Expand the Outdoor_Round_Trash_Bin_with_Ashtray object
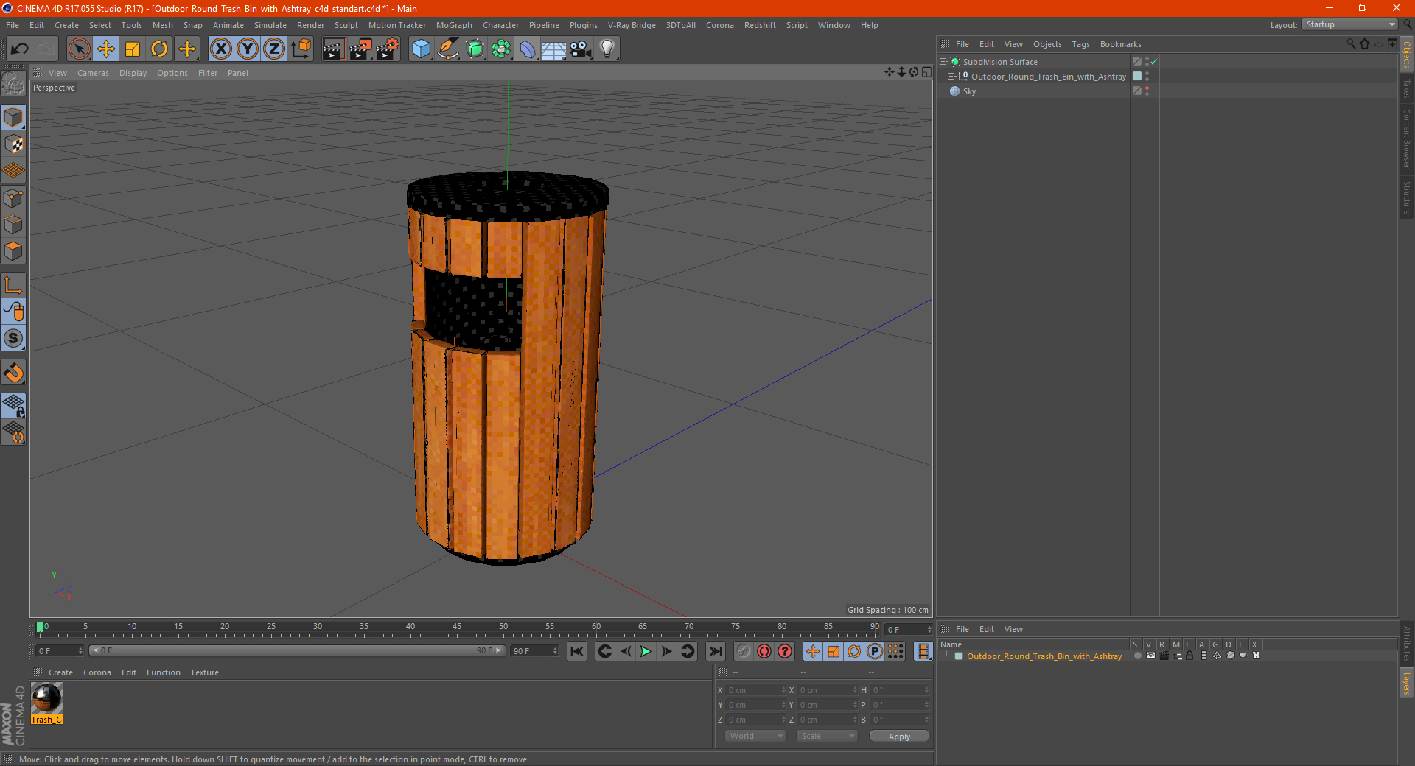 pos(951,77)
